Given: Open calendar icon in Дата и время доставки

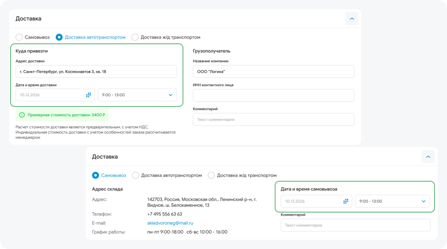Looking at the screenshot, I should 88,95.
